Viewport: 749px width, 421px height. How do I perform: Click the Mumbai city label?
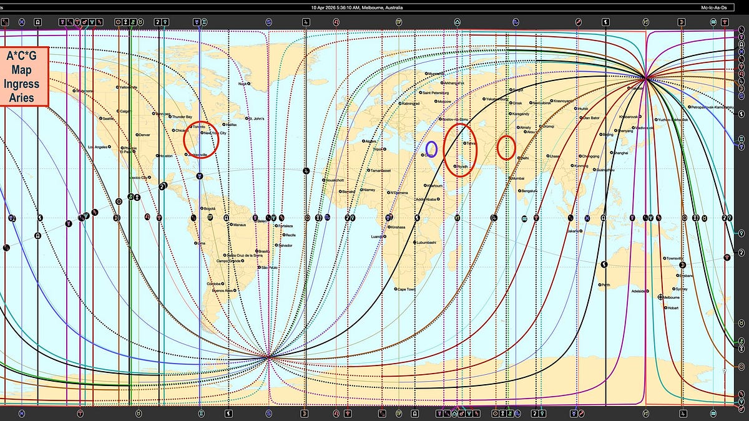[517, 178]
